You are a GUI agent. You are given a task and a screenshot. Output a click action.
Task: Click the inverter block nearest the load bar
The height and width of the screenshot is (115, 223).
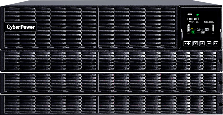coord(207,29)
